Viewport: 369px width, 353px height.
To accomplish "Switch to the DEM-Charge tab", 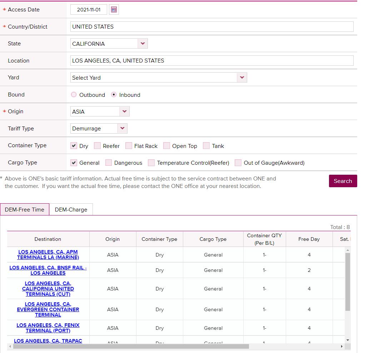I will (71, 210).
